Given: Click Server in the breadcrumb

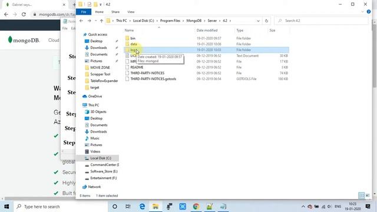Looking at the screenshot, I should 212,21.
